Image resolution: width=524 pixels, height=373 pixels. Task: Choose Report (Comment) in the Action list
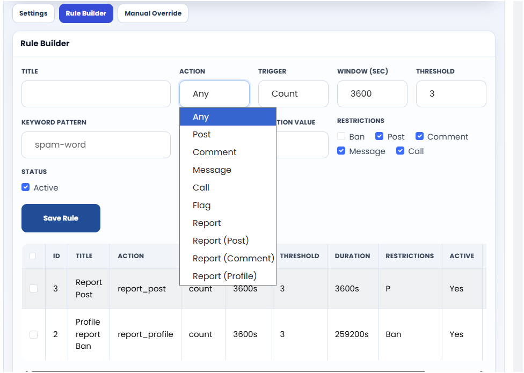tap(233, 258)
